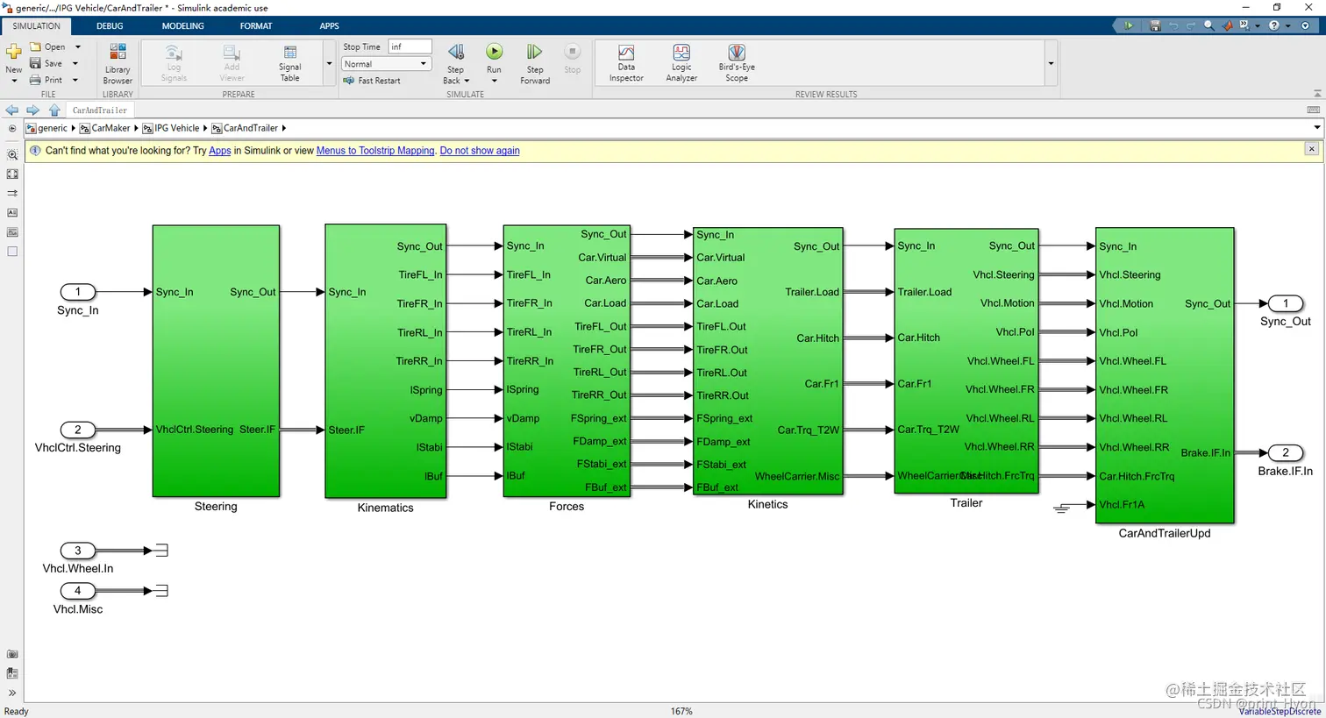This screenshot has width=1326, height=718.
Task: Select the Kinematics subsystem block
Action: (385, 362)
